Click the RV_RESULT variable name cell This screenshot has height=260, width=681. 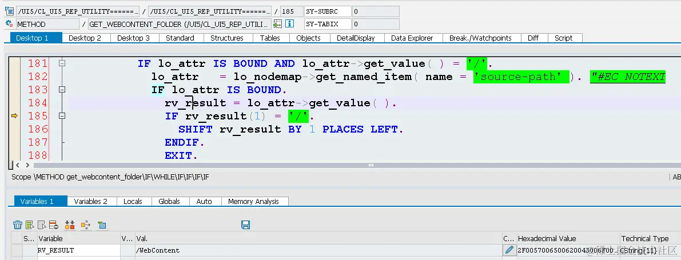(x=78, y=250)
